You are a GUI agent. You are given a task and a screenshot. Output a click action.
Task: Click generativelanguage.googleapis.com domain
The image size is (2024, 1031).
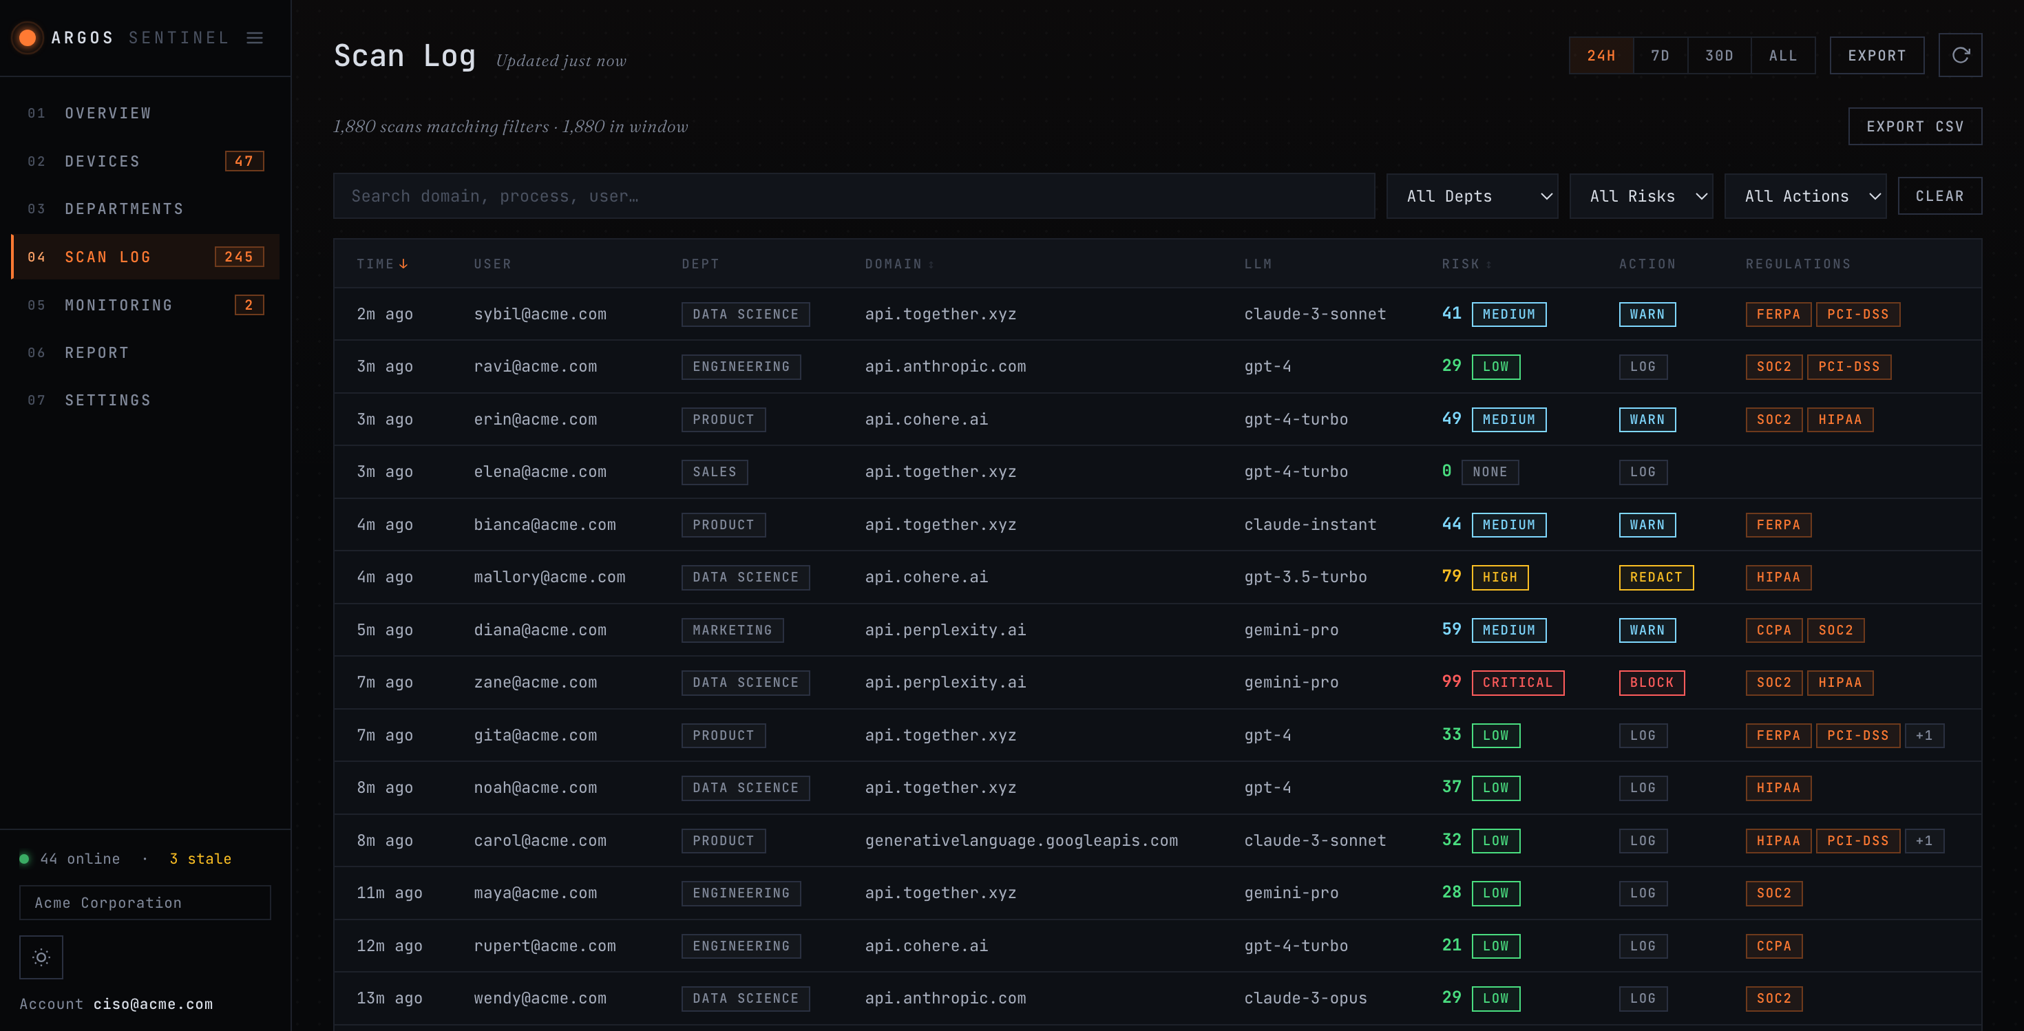[x=1022, y=841]
